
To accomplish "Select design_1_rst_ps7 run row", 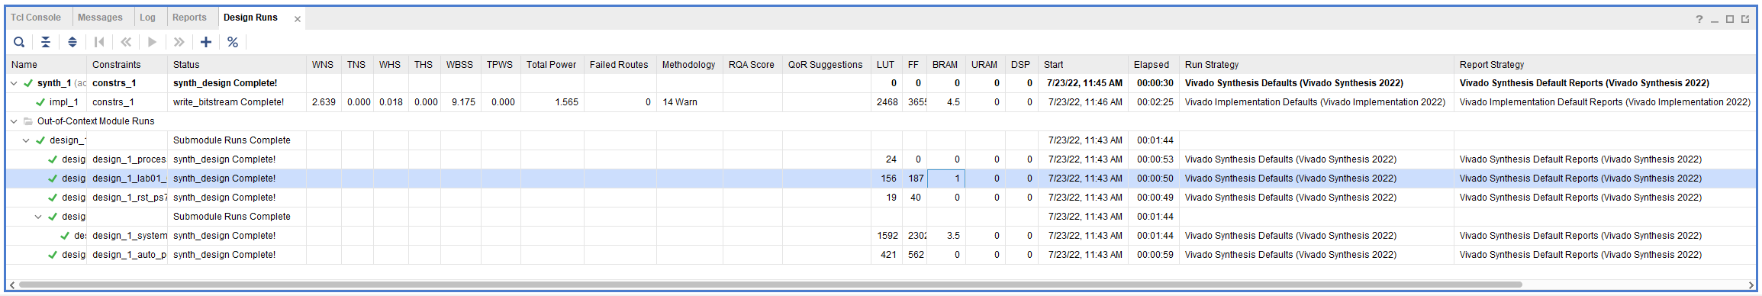I will pos(881,198).
